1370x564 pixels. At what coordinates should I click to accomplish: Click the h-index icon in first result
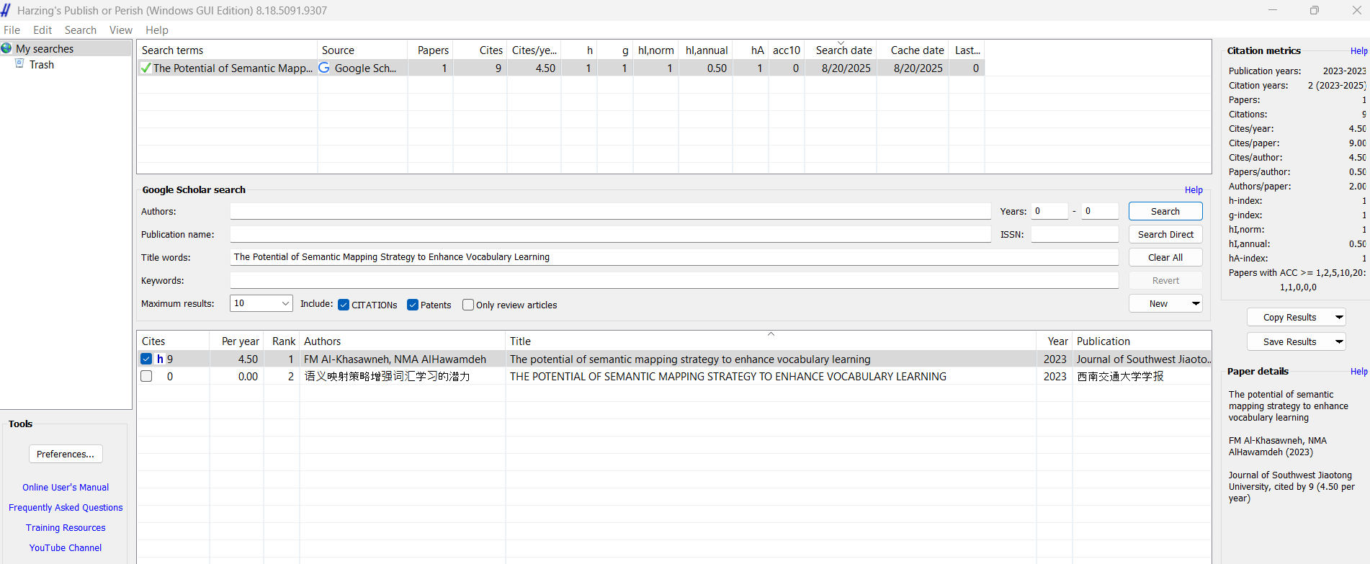click(x=160, y=359)
